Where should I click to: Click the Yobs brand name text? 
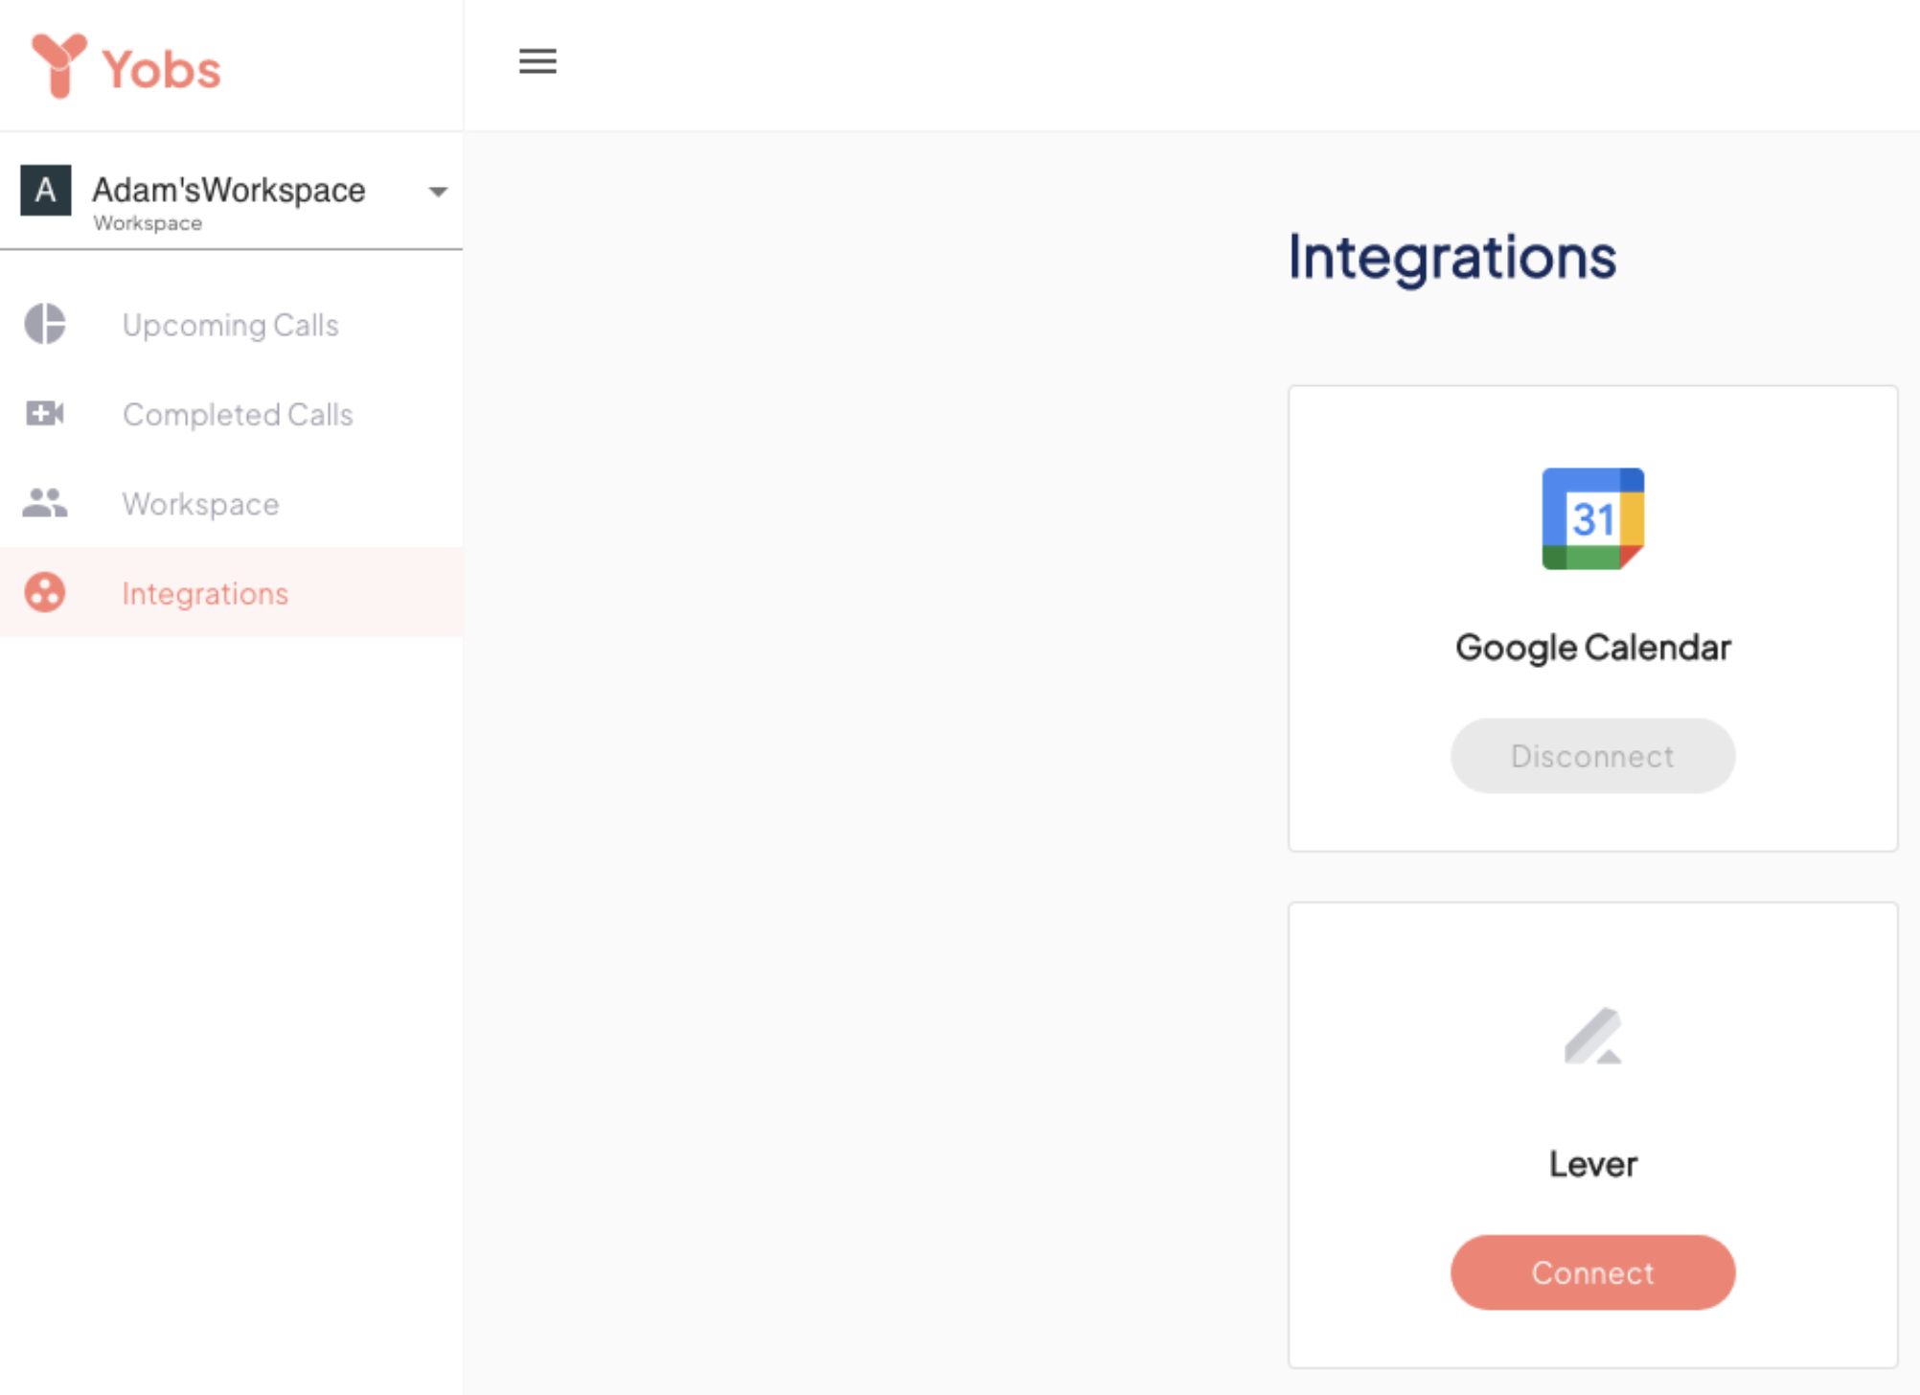161,70
